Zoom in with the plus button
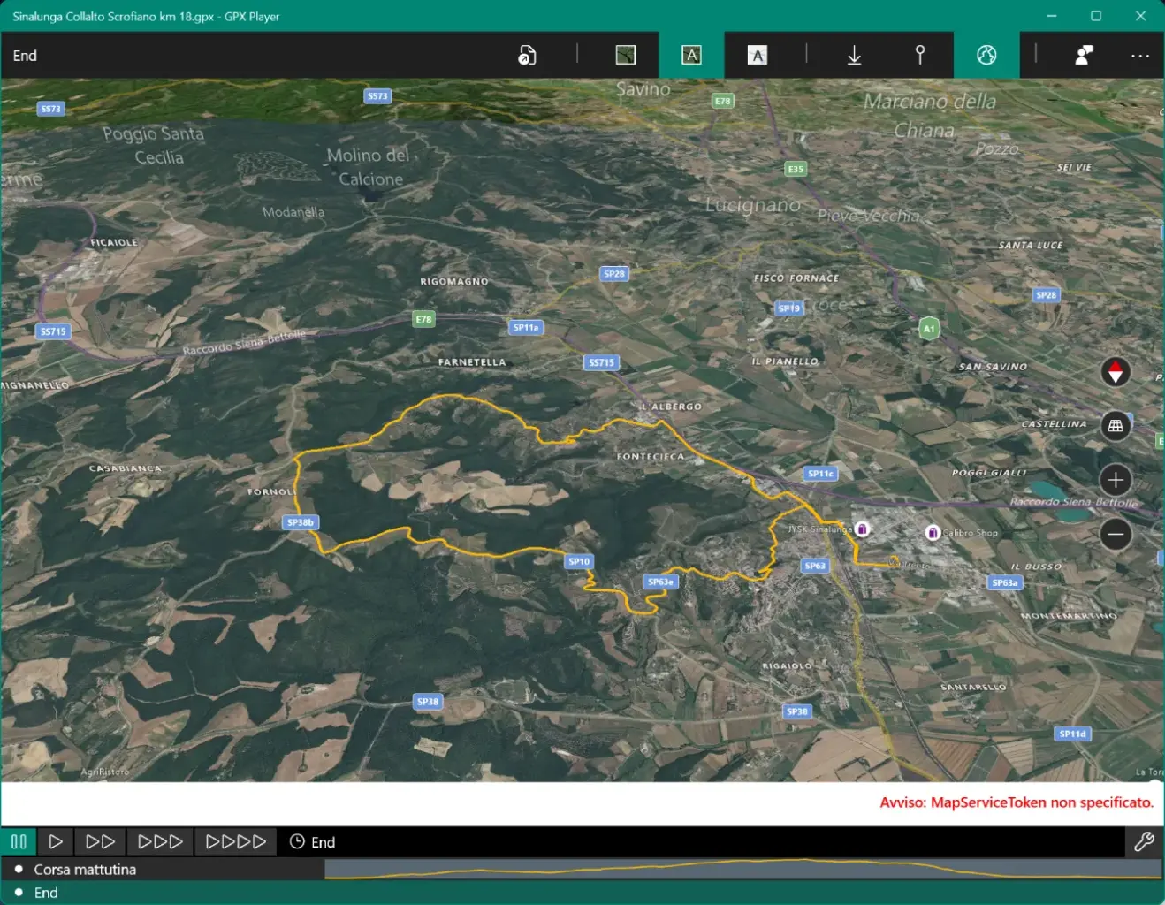 [x=1116, y=480]
